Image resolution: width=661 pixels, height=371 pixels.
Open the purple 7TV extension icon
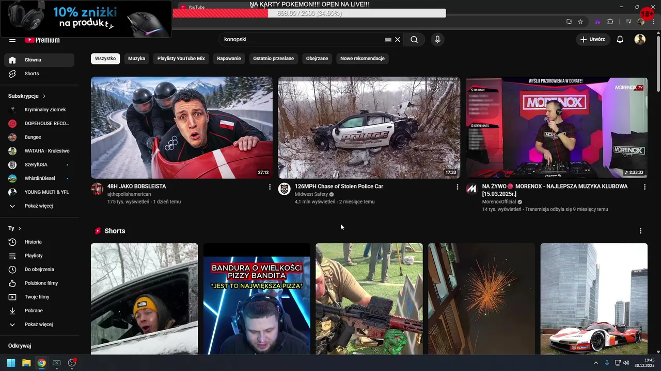click(x=597, y=22)
